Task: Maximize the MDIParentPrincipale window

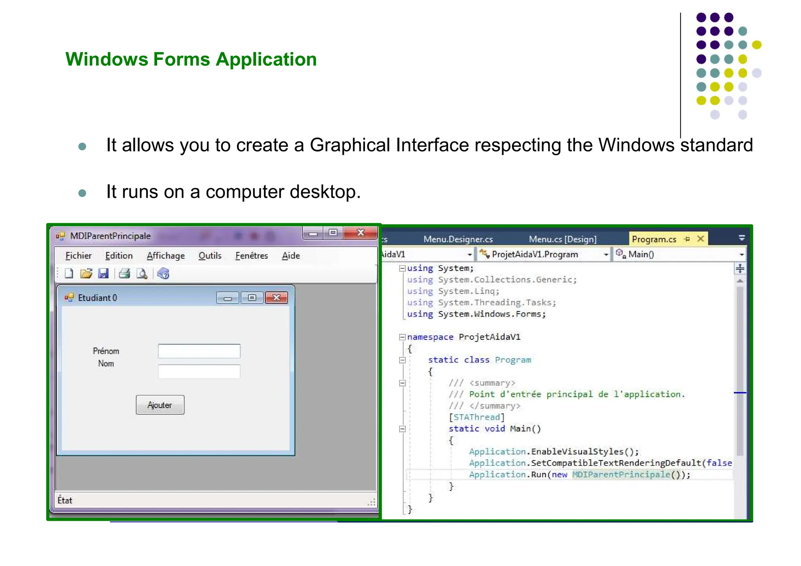Action: [333, 233]
